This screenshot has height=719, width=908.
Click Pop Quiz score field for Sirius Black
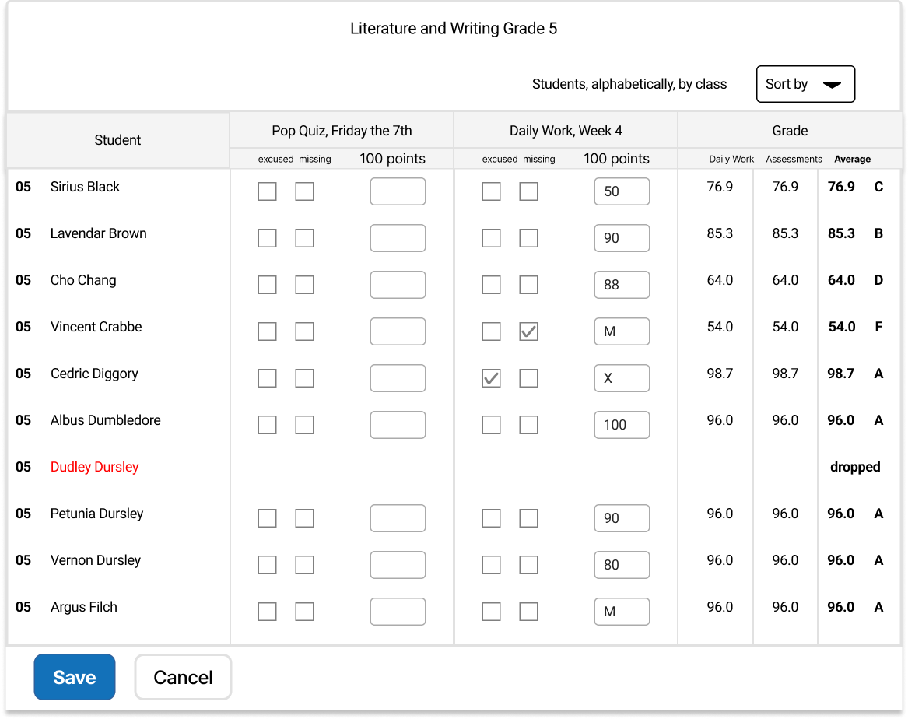point(398,191)
